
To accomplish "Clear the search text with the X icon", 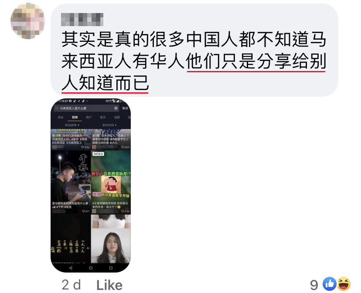I will (116, 108).
